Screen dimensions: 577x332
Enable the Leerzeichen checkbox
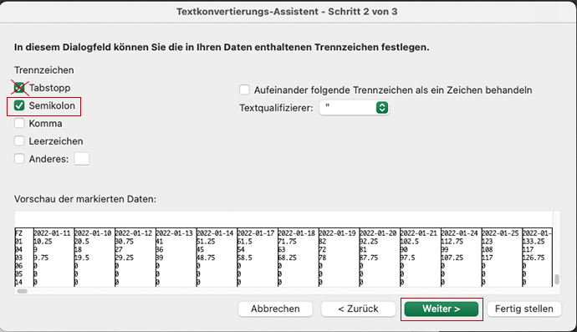19,141
